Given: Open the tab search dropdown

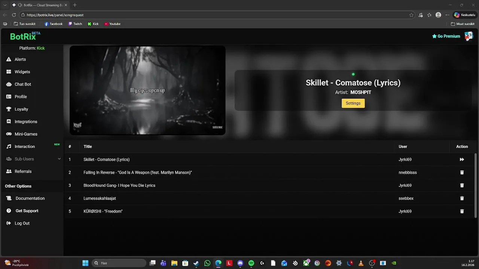Looking at the screenshot, I should coord(5,5).
